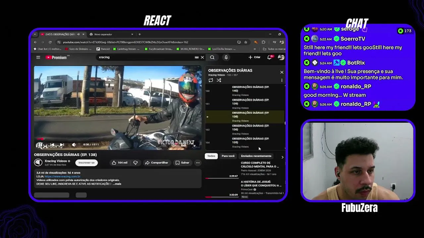
Task: Open Chat Bot bookmark
Action: click(x=48, y=49)
